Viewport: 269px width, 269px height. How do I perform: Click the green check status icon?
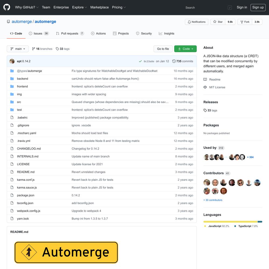point(140,61)
